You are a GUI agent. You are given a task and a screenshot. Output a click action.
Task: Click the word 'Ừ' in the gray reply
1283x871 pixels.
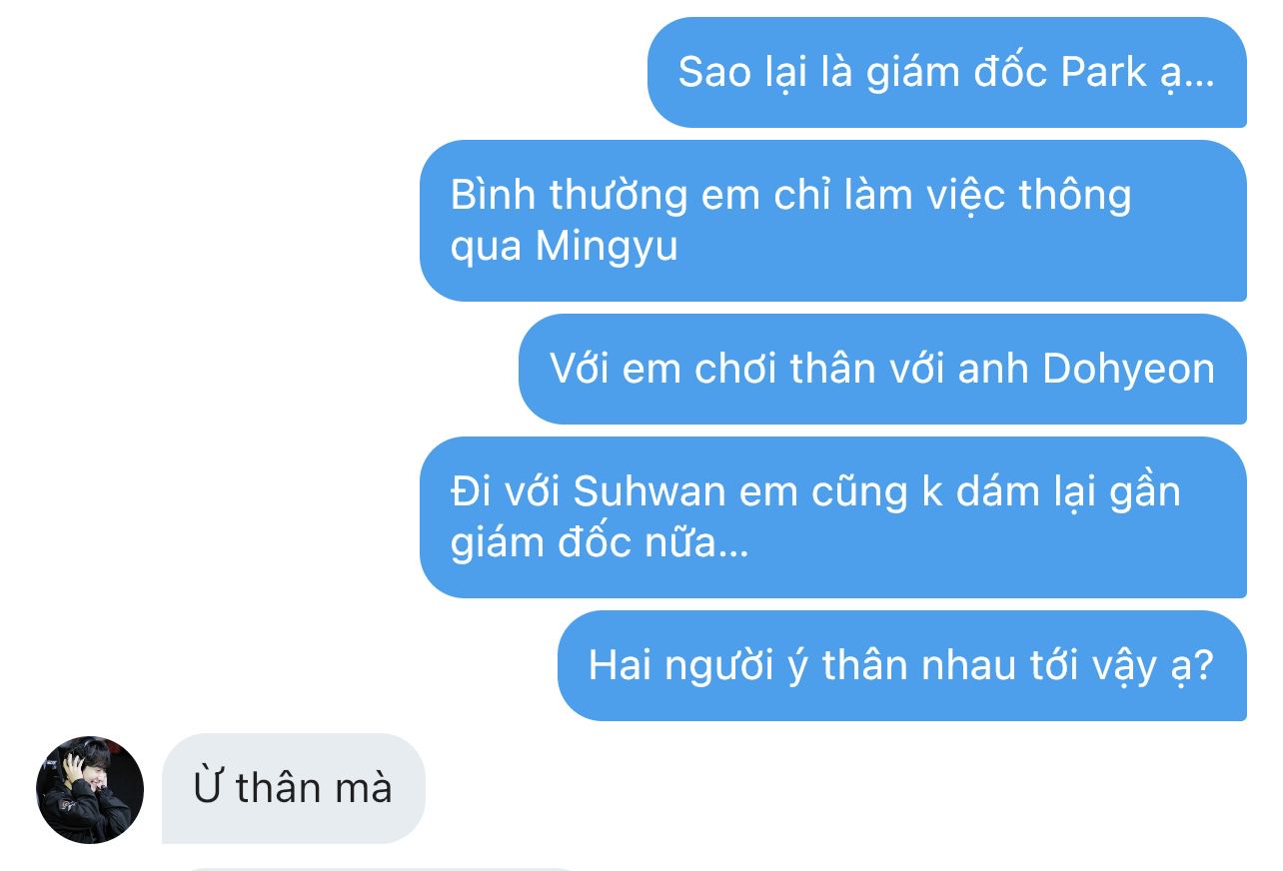pyautogui.click(x=207, y=788)
